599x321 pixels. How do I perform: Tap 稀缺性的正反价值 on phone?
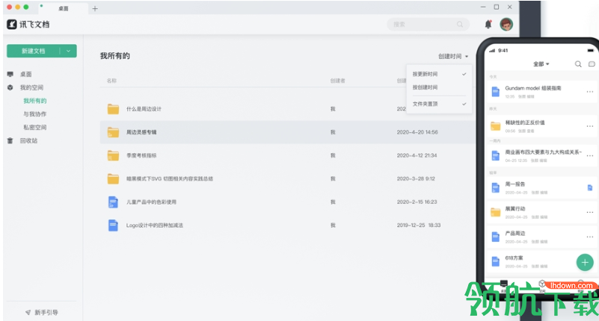click(x=525, y=122)
